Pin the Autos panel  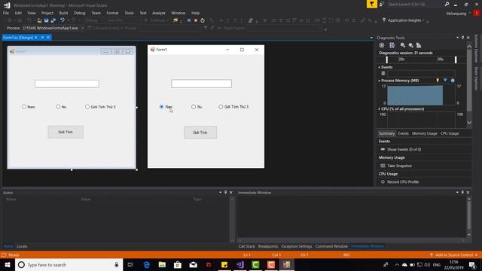[225, 193]
